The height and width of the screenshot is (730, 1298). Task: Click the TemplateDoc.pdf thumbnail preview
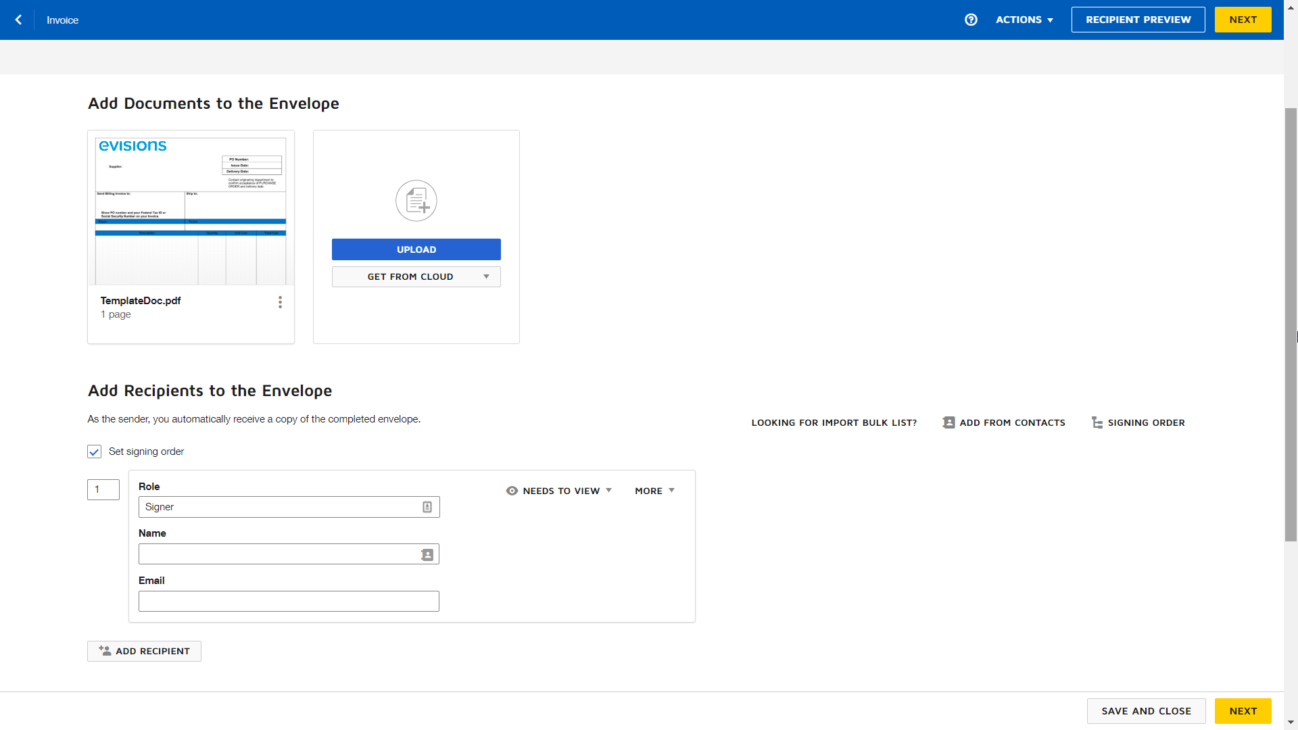point(191,207)
